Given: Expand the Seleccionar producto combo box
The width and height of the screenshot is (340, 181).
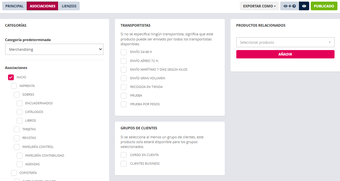Looking at the screenshot, I should pyautogui.click(x=285, y=42).
